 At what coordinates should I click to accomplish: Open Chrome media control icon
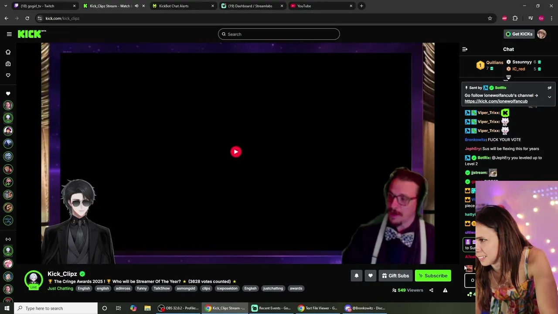(531, 18)
